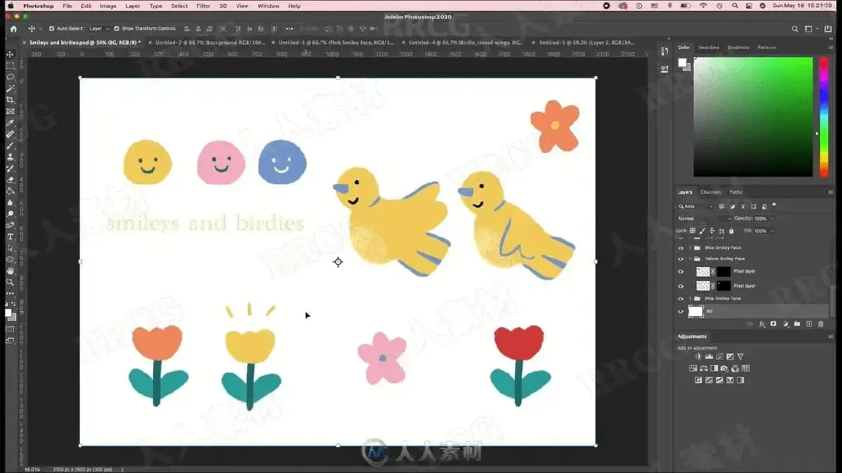Expand the Blue Smiley Face group
This screenshot has height=473, width=842.
point(690,247)
